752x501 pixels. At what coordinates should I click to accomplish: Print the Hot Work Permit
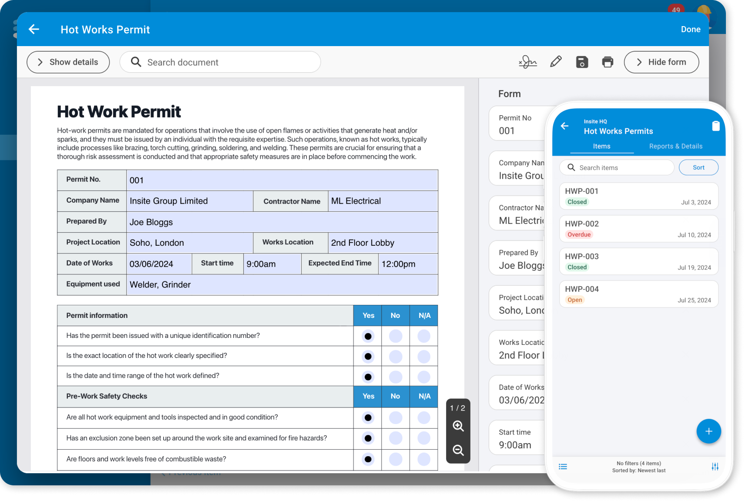[x=608, y=62]
